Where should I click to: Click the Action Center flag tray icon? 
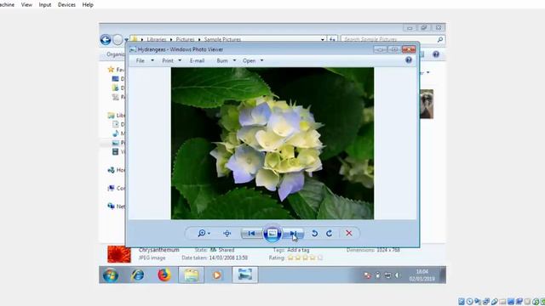click(367, 275)
